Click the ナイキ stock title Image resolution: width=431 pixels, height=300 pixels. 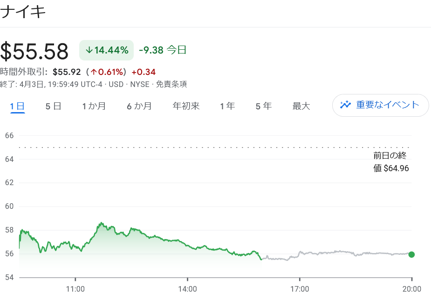pyautogui.click(x=23, y=12)
